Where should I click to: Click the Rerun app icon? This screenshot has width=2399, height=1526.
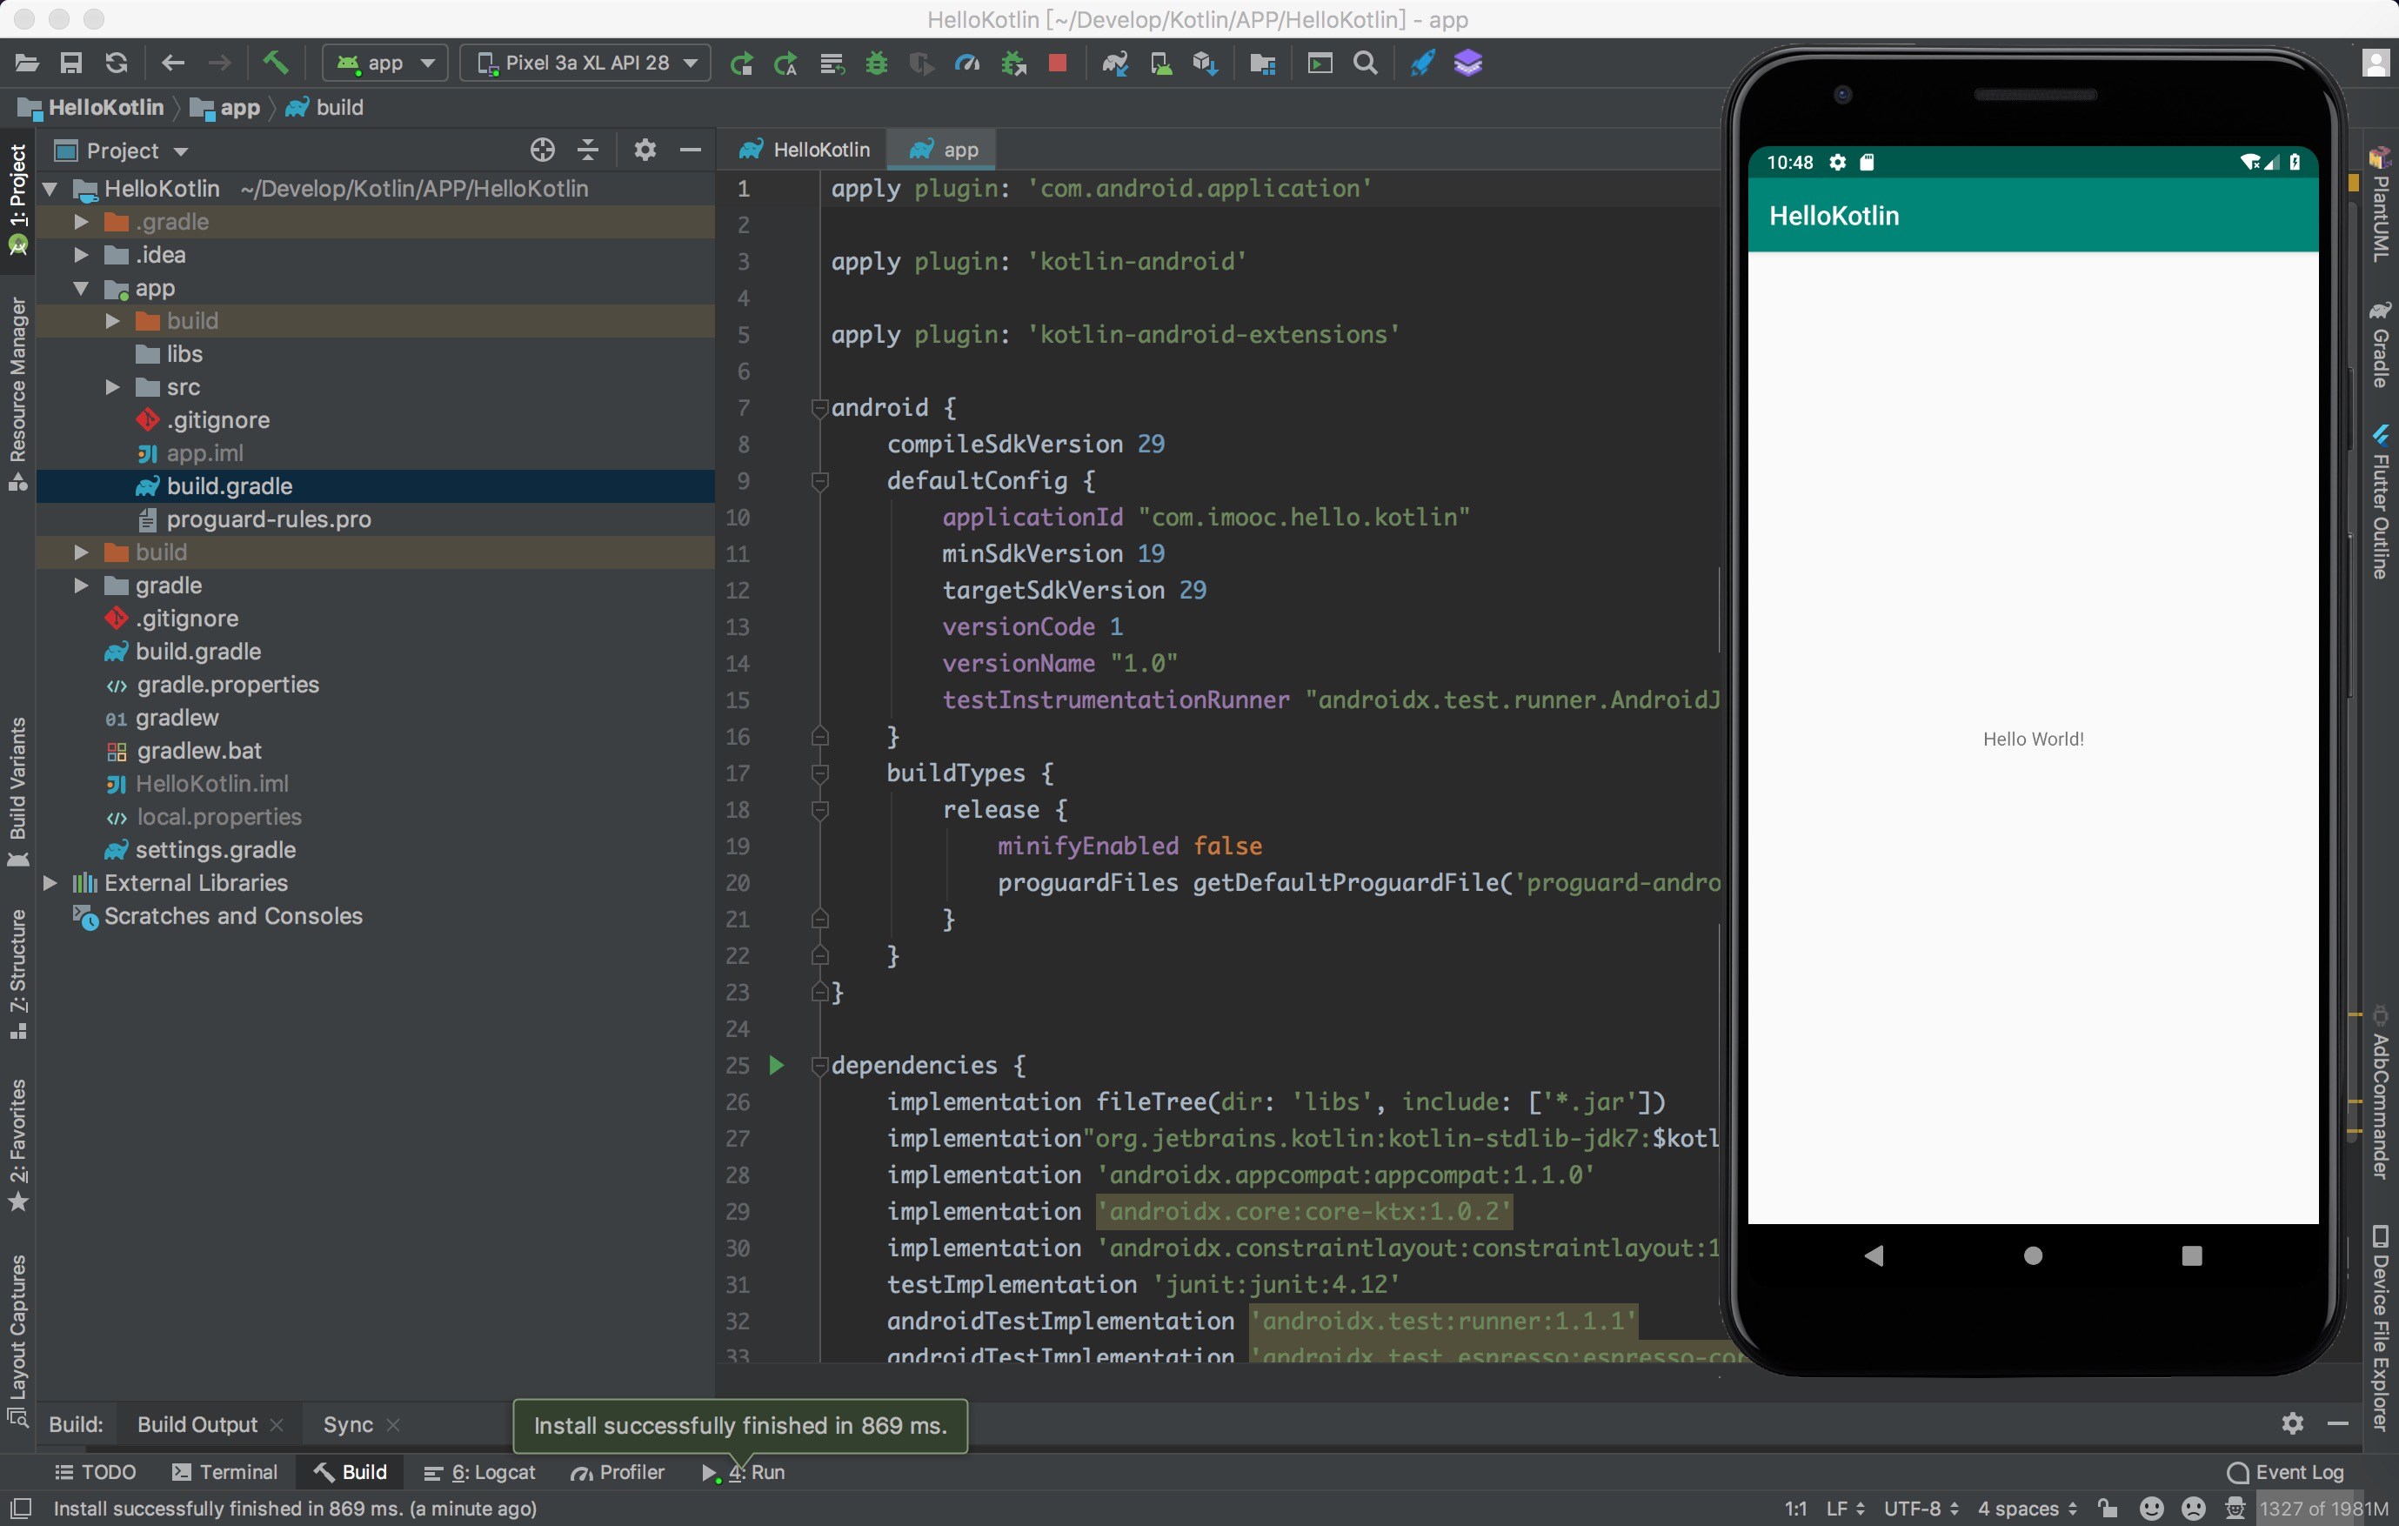(x=741, y=64)
